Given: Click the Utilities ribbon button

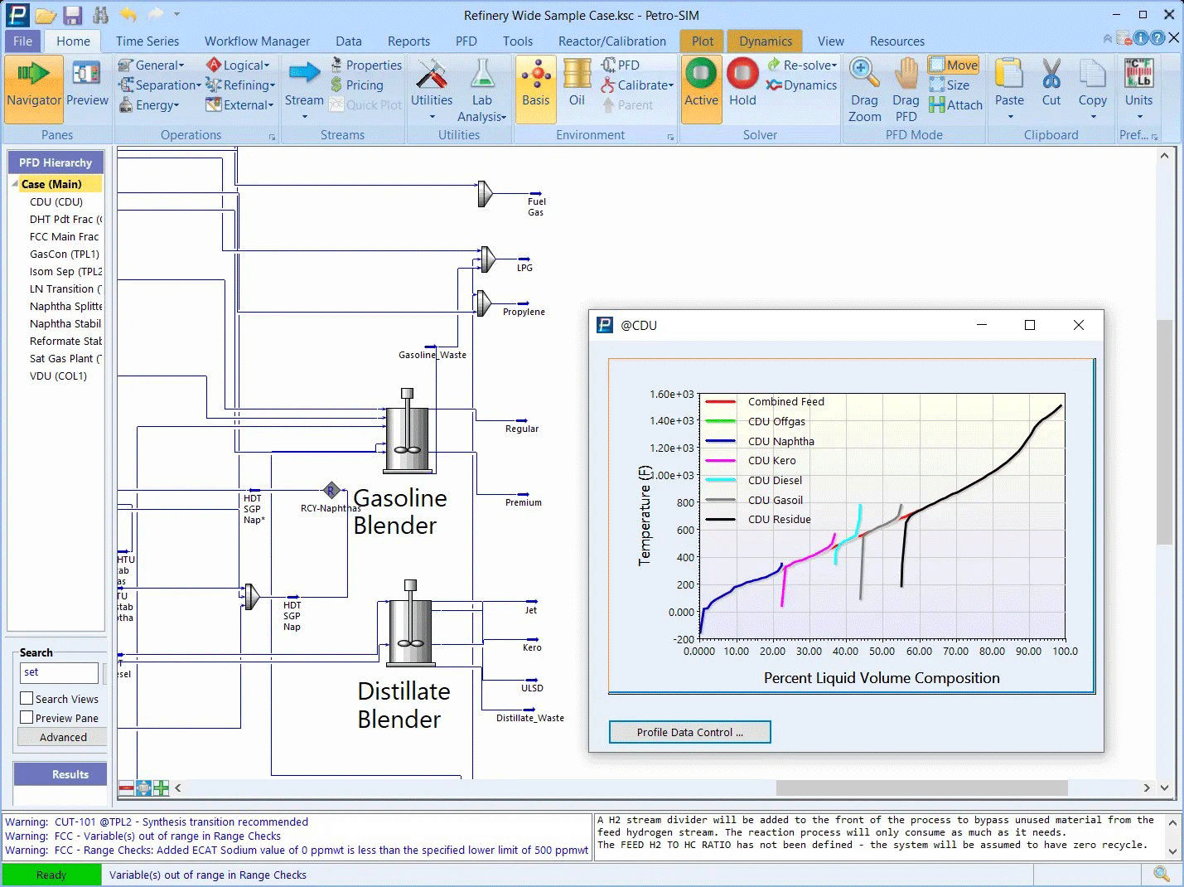Looking at the screenshot, I should click(432, 90).
